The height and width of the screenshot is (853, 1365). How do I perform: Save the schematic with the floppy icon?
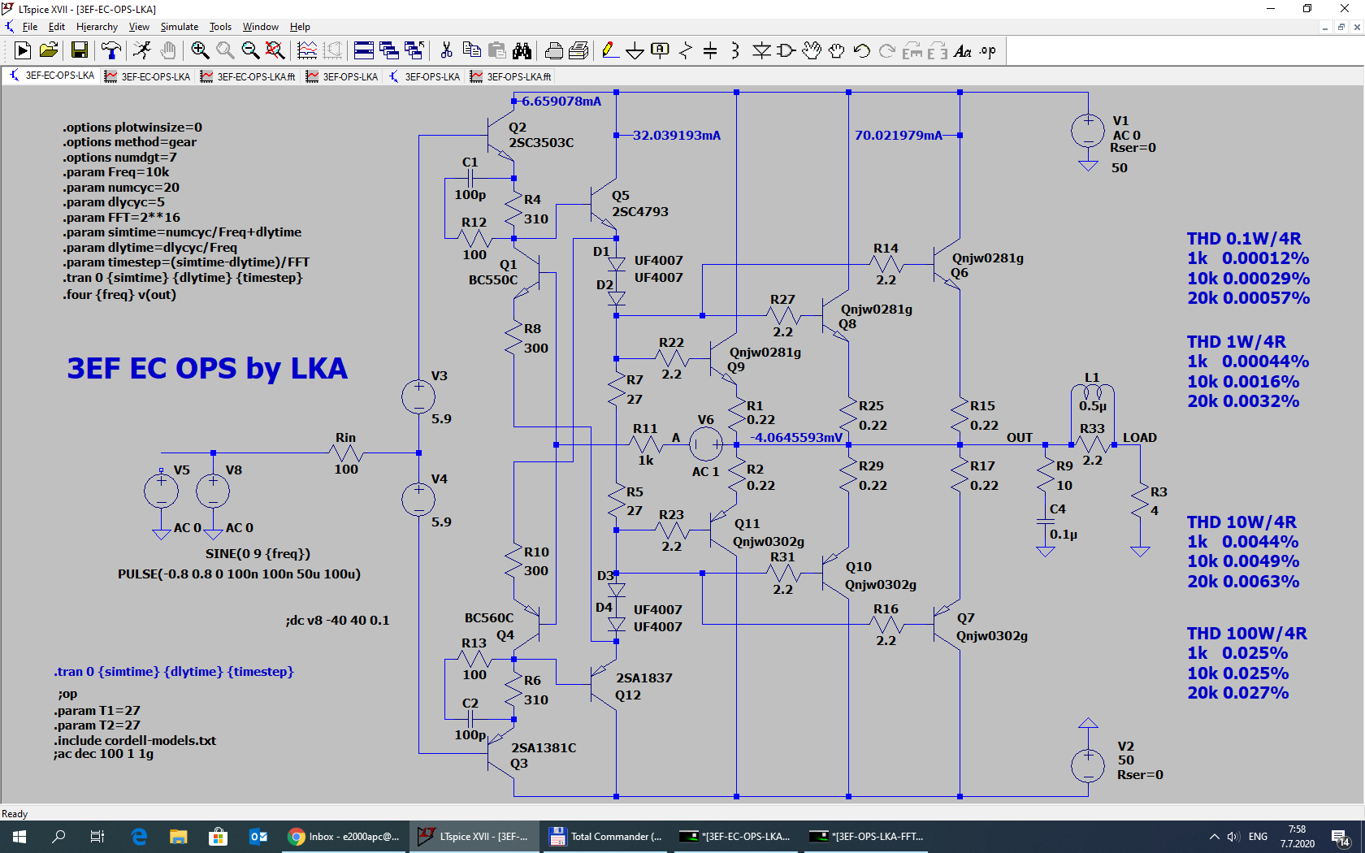pyautogui.click(x=80, y=51)
